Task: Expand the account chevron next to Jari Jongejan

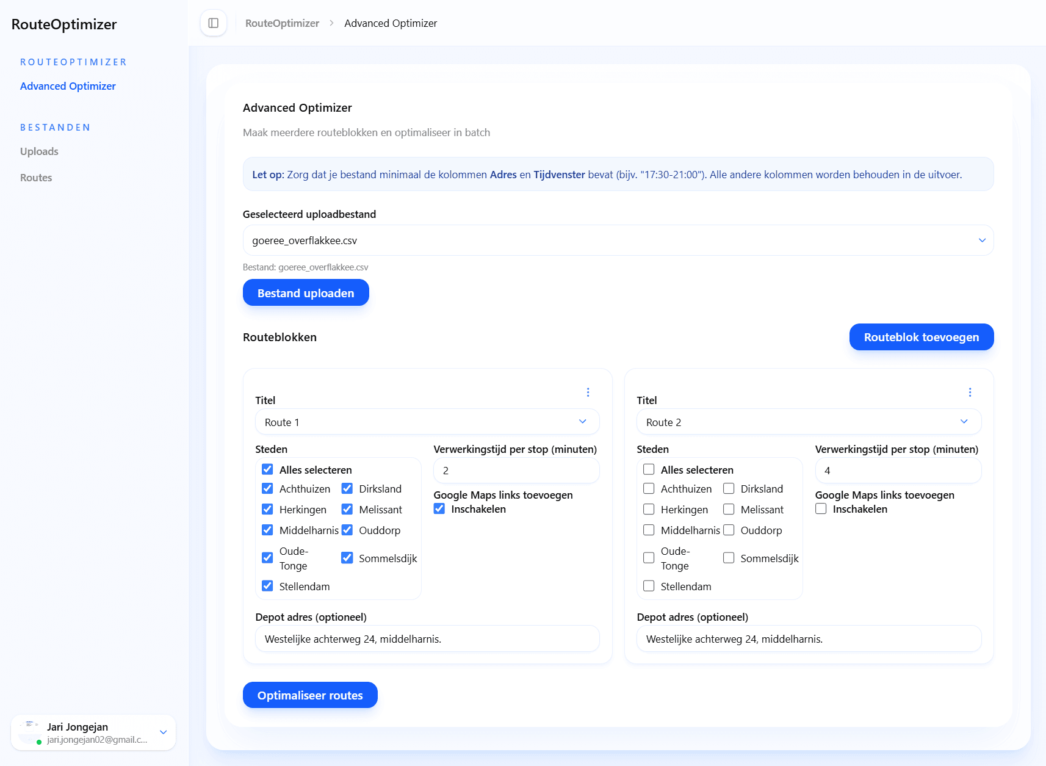Action: pos(163,732)
